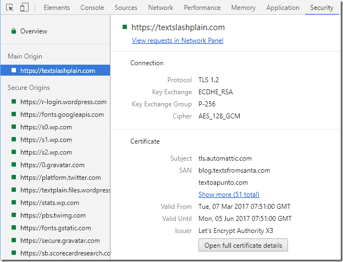The height and width of the screenshot is (262, 343).
Task: Select main origin https://textslashplain.com
Action: point(56,71)
